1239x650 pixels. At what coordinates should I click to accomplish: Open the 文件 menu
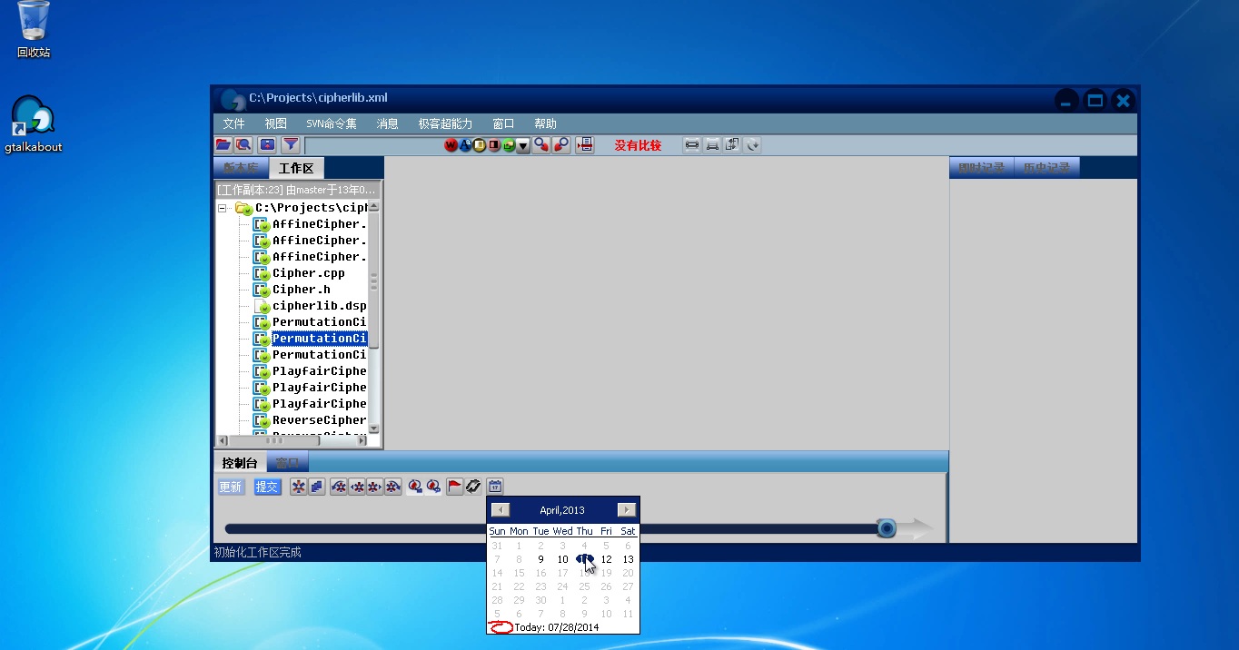234,123
